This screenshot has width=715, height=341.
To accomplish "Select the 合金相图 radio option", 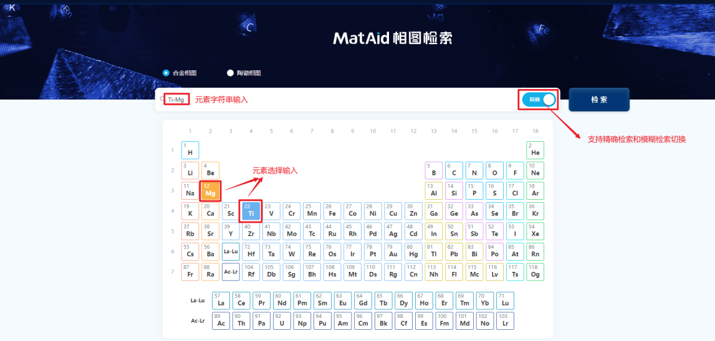I will [180, 73].
